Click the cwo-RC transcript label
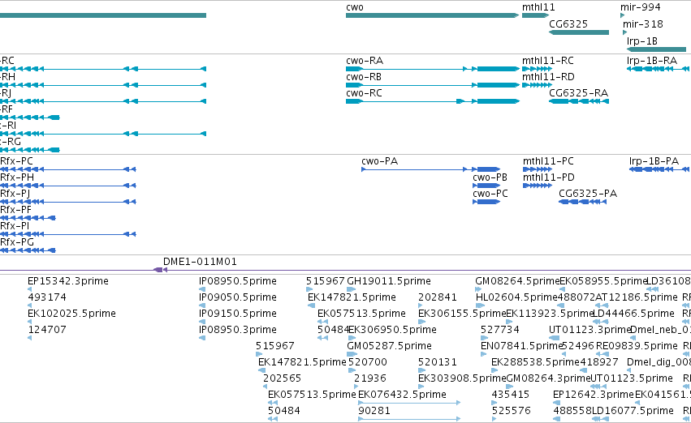The image size is (691, 423). point(364,93)
